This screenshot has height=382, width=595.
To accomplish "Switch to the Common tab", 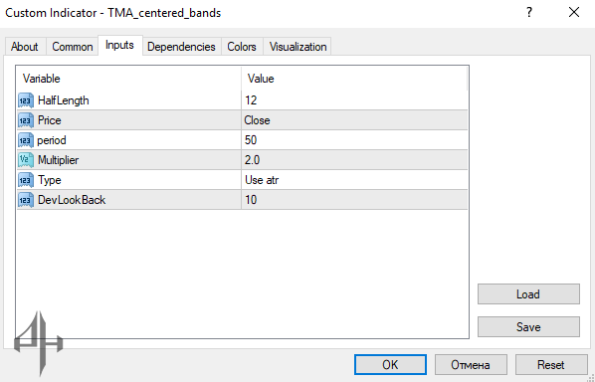I will pyautogui.click(x=73, y=47).
